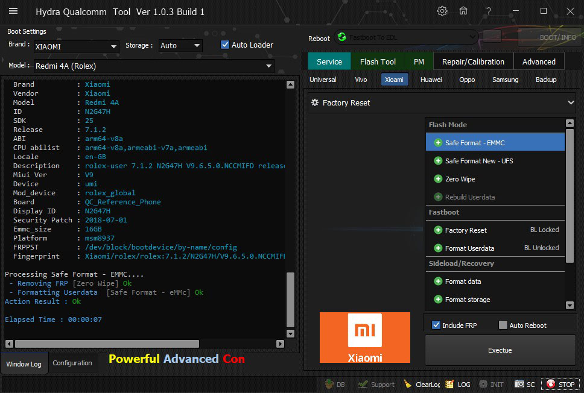The height and width of the screenshot is (393, 584).
Task: Click the Factory Reset gear icon
Action: (315, 102)
